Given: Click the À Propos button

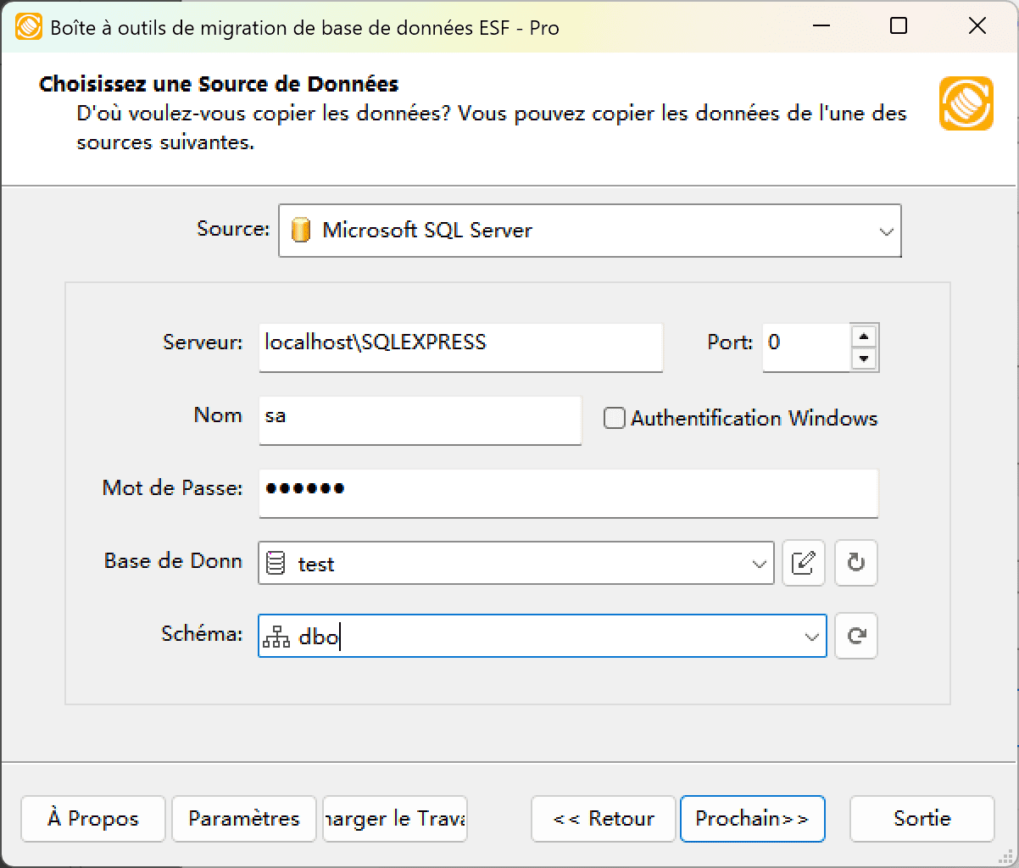Looking at the screenshot, I should 92,819.
